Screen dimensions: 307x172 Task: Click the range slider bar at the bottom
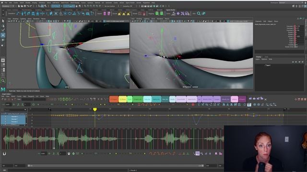(116, 166)
